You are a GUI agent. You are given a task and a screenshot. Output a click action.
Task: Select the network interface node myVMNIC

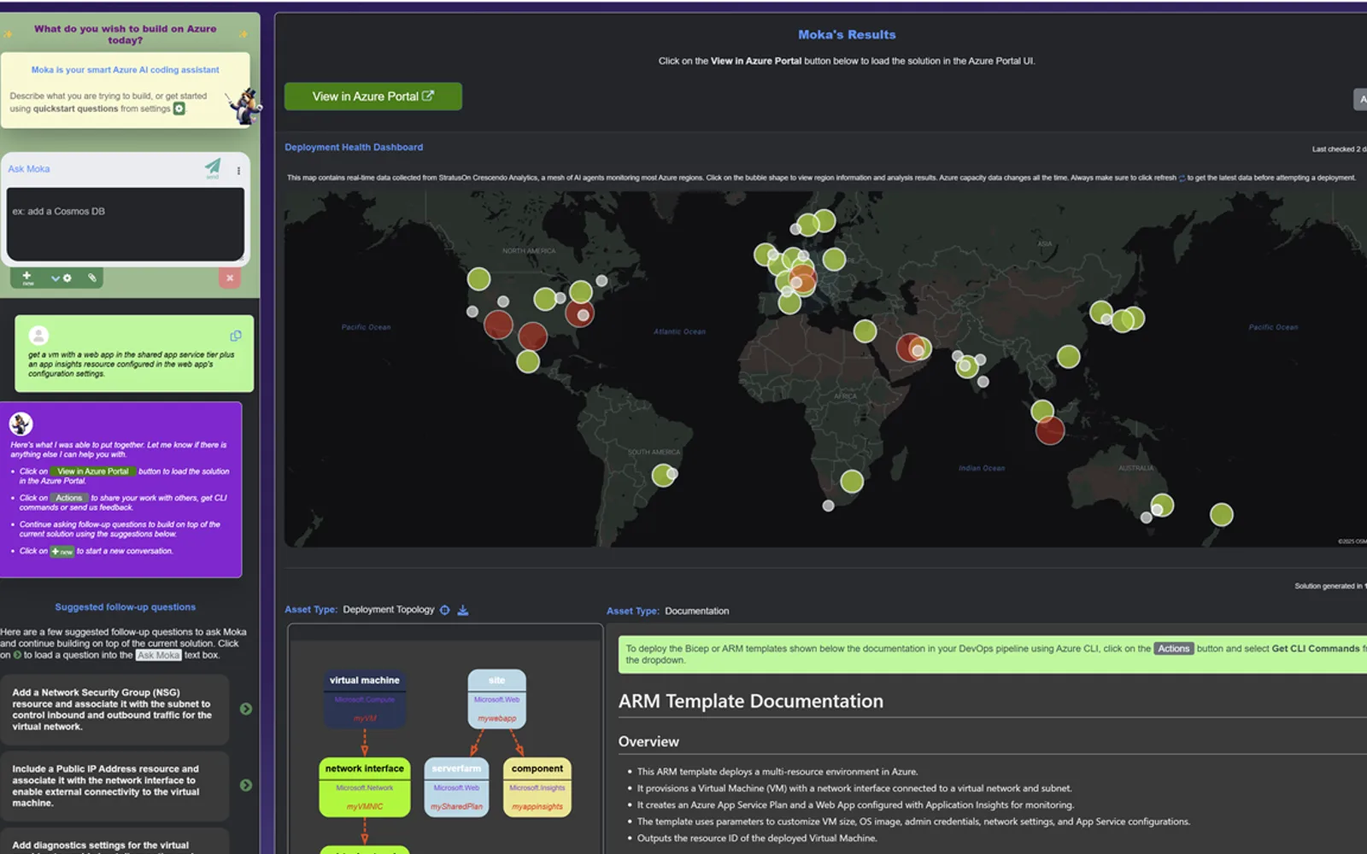tap(365, 787)
